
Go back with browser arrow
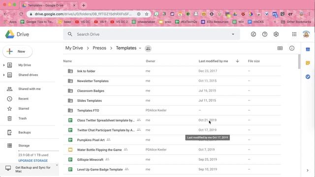5,14
